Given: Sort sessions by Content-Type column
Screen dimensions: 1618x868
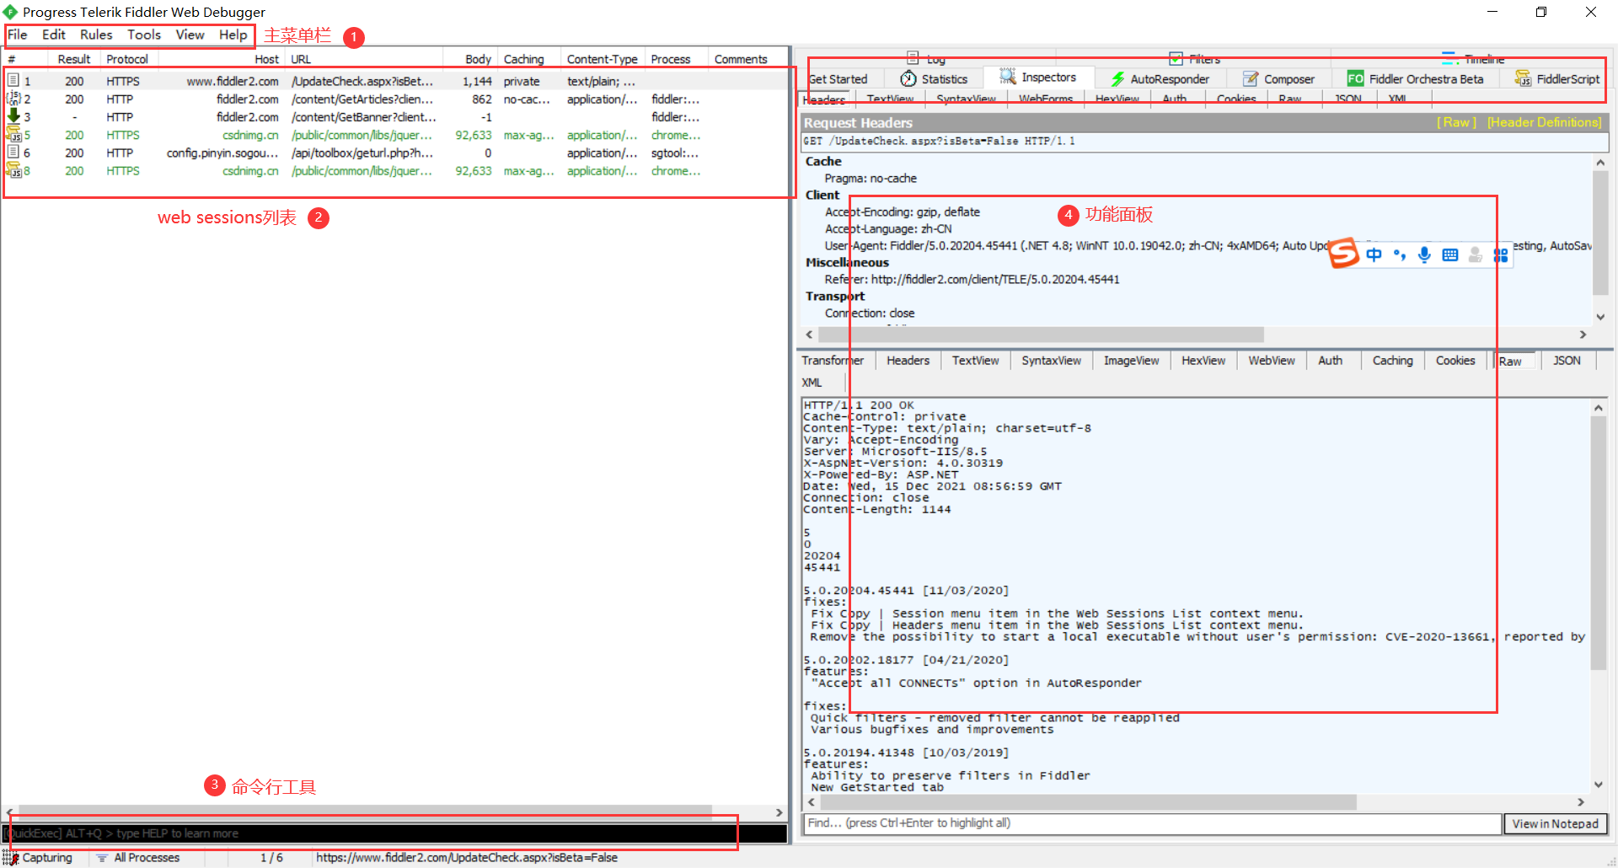Looking at the screenshot, I should pos(602,59).
